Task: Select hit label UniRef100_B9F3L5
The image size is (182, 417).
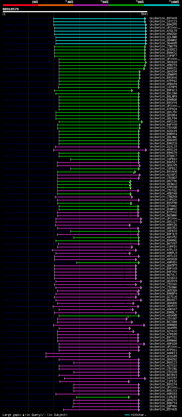Action: tap(163, 234)
